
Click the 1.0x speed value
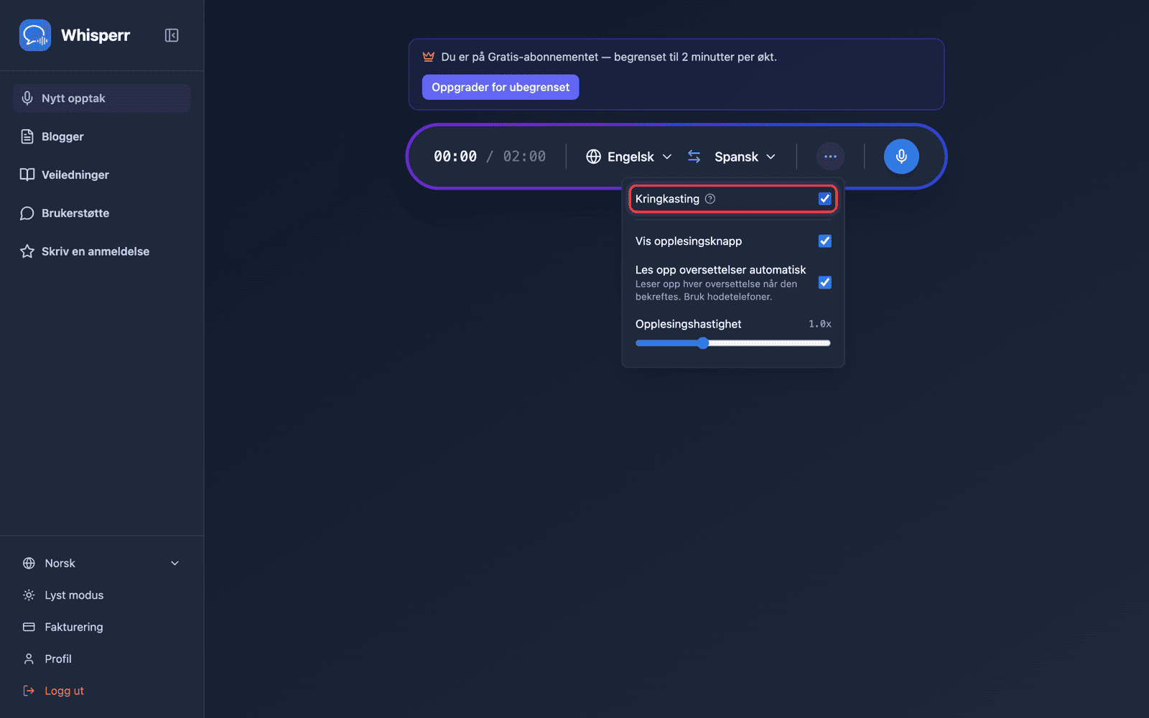click(820, 324)
